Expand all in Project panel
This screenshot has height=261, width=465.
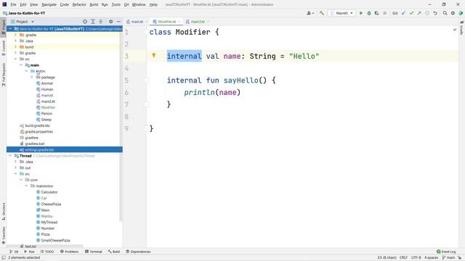point(93,22)
